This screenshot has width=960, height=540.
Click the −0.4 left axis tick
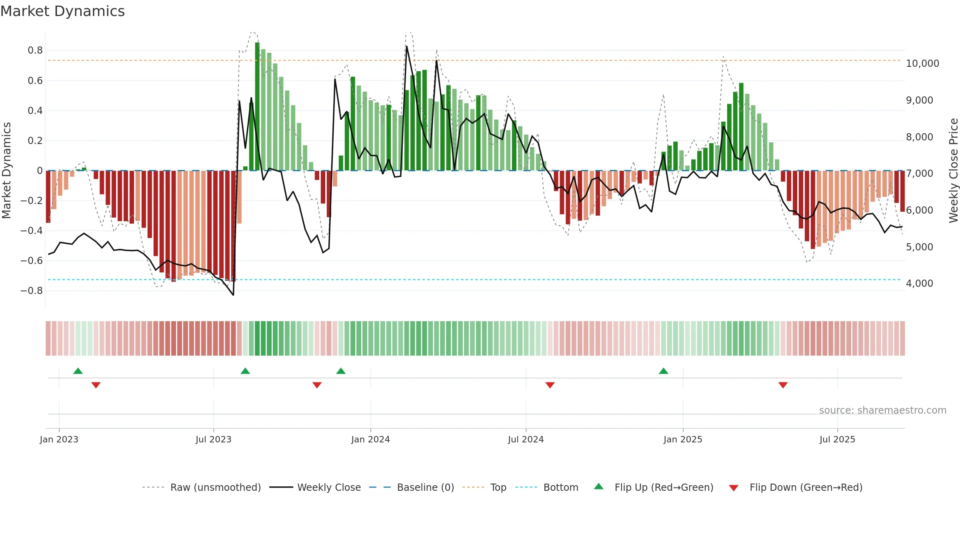pyautogui.click(x=32, y=230)
